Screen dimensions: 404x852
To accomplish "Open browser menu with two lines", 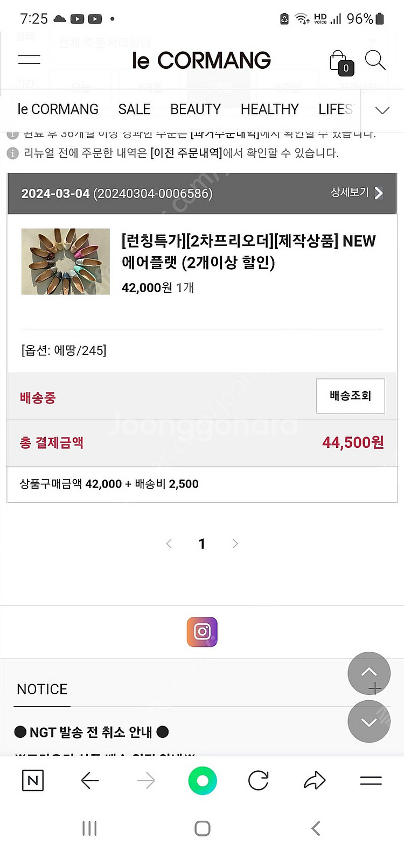I will click(371, 780).
